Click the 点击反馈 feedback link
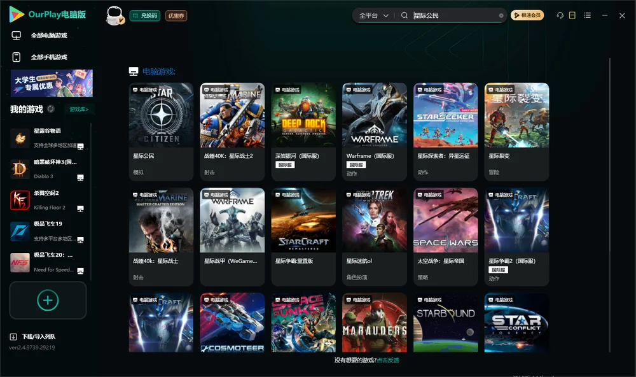Screen dimensions: 636x377 pyautogui.click(x=388, y=360)
